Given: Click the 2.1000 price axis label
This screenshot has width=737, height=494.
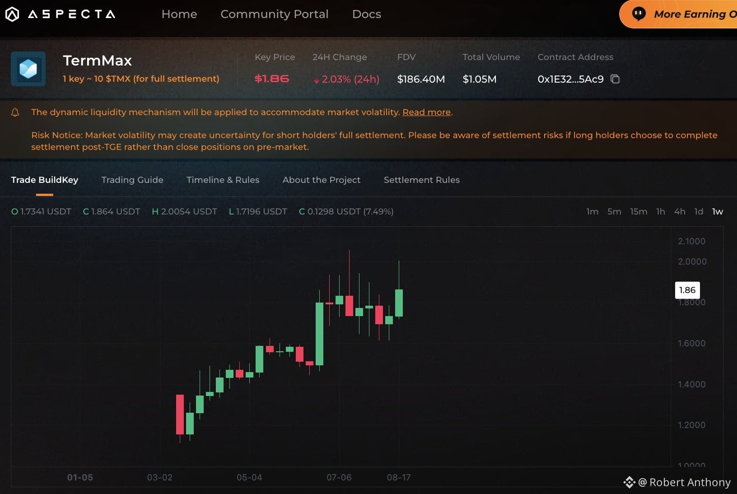Looking at the screenshot, I should pos(691,241).
